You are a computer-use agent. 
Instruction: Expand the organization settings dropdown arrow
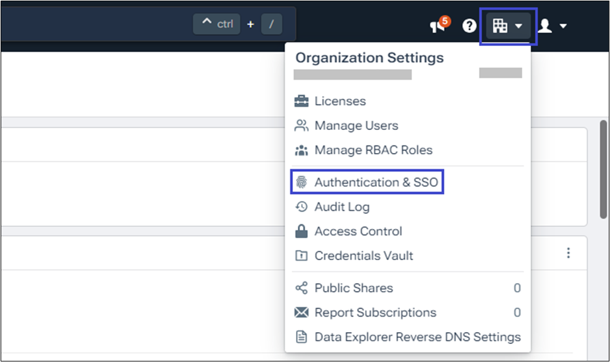pos(518,26)
